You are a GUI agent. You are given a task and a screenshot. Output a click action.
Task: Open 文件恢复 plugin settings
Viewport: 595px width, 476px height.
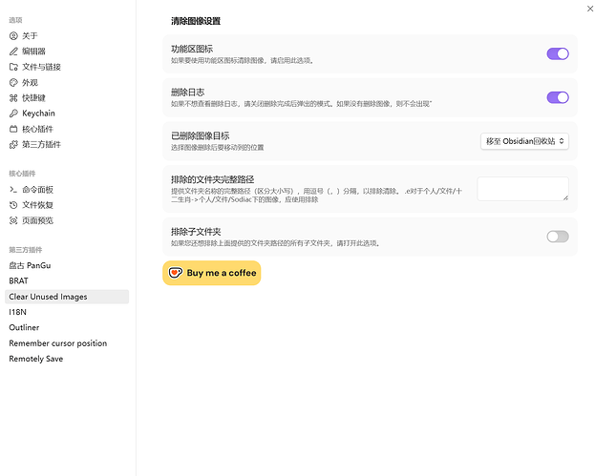click(x=67, y=205)
